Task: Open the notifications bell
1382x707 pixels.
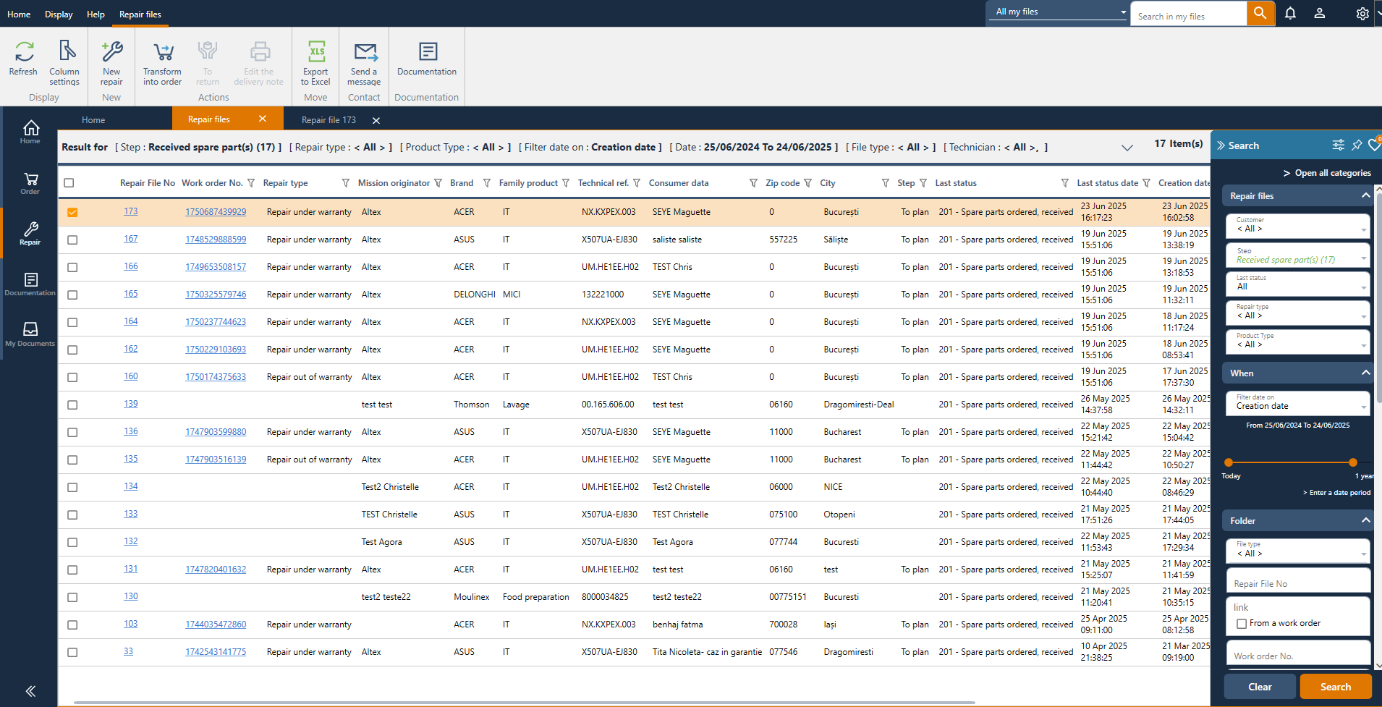Action: click(1290, 13)
